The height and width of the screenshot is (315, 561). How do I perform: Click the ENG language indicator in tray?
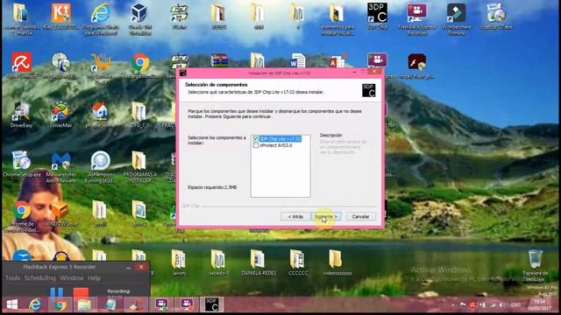pos(515,304)
